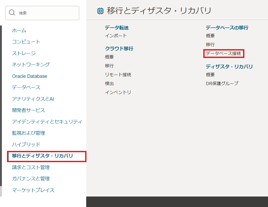Click the migration chip icon in the header

(100, 11)
